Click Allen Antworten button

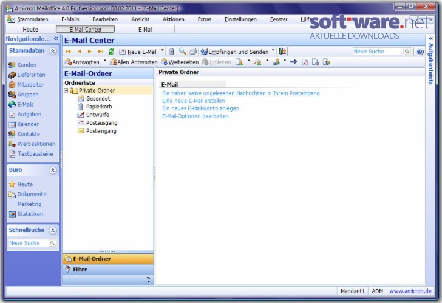click(134, 62)
